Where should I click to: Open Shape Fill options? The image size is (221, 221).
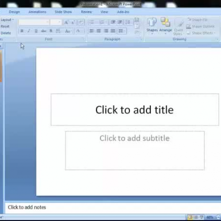point(198,19)
